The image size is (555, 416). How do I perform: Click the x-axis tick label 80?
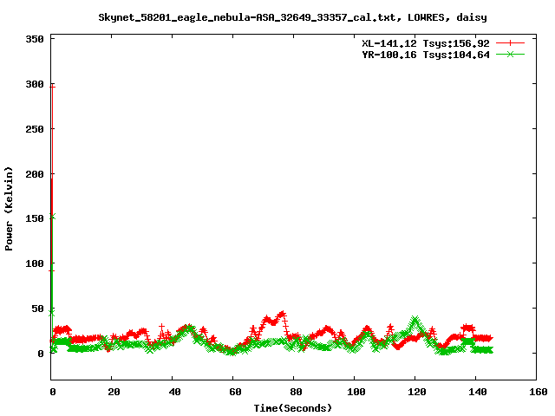point(296,392)
